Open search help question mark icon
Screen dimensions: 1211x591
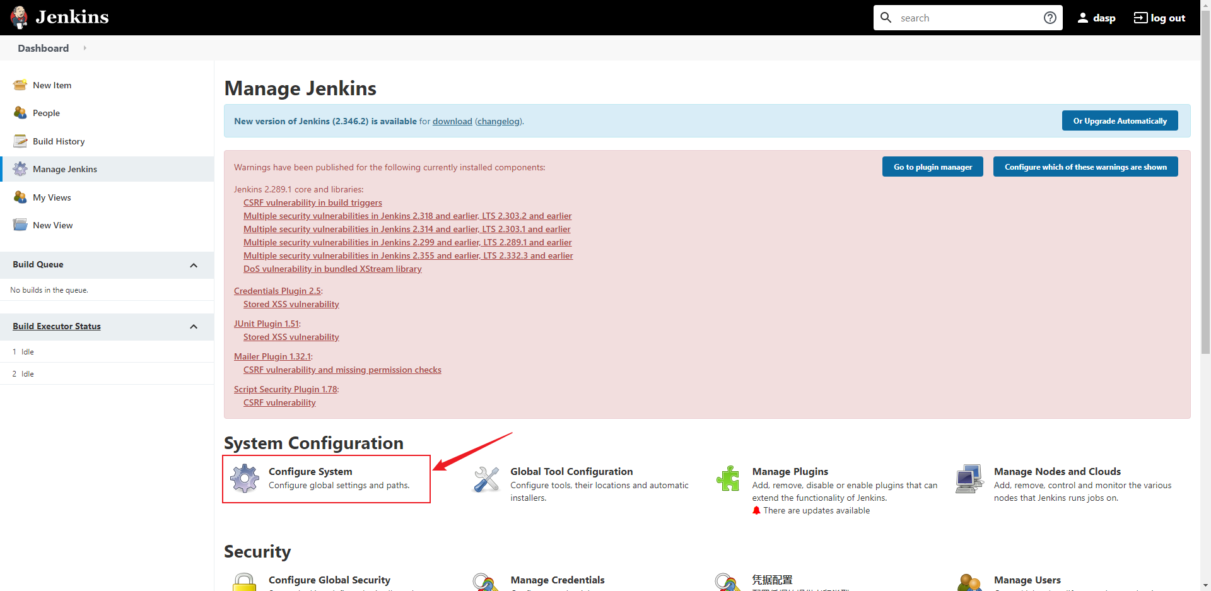pyautogui.click(x=1050, y=18)
